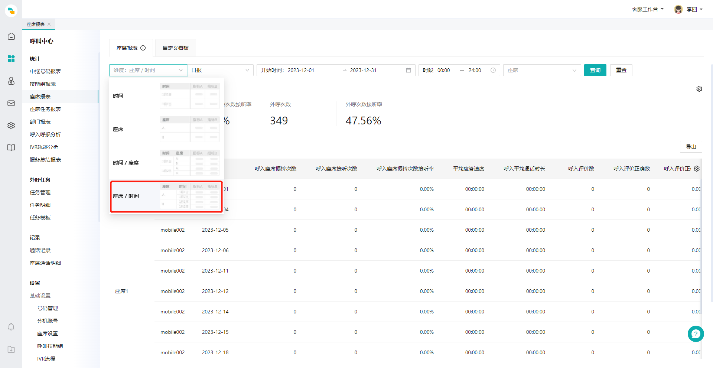The width and height of the screenshot is (713, 368).
Task: Expand the 客服工作台 dropdown
Action: (648, 9)
